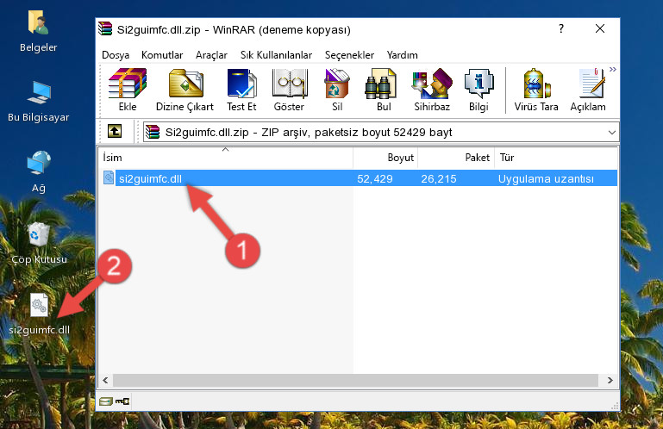Click the horizontal scrollbar track
663x429 pixels.
click(x=355, y=380)
